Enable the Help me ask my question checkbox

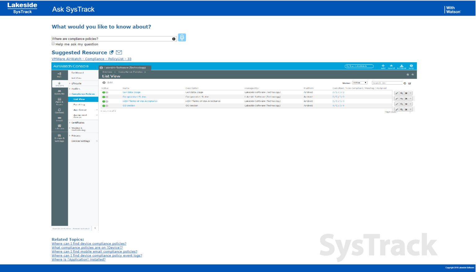(53, 44)
